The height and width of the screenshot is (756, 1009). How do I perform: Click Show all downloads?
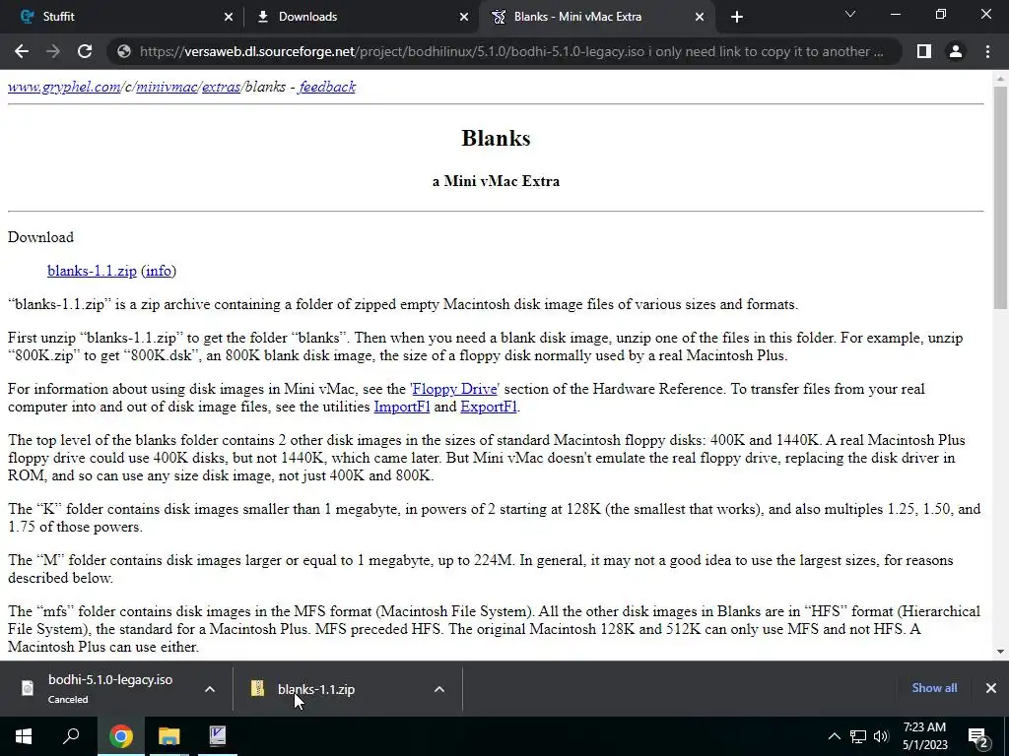934,688
